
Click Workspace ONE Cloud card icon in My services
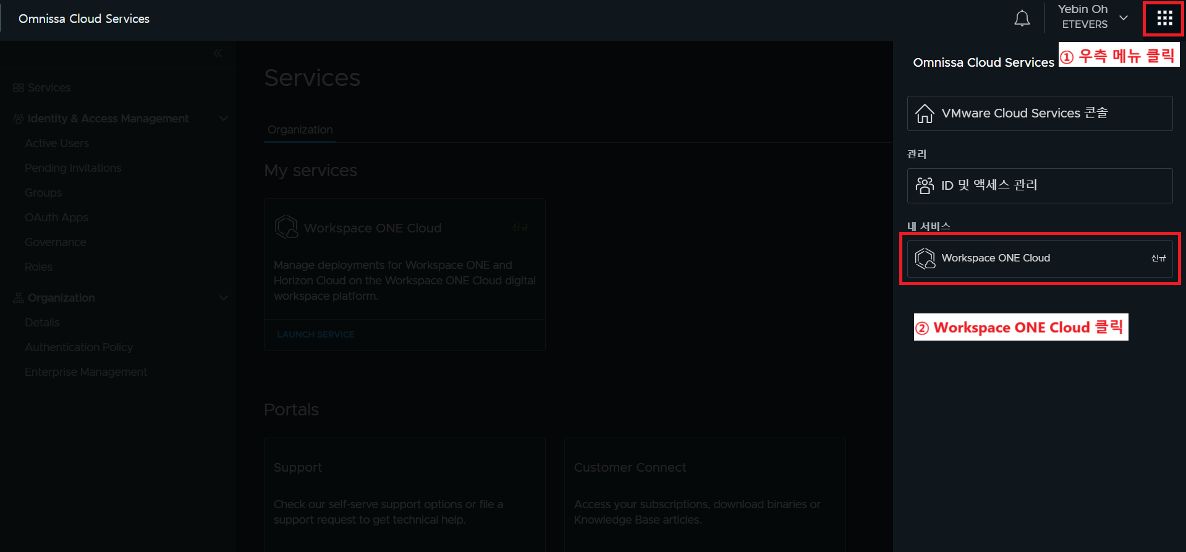coord(286,227)
